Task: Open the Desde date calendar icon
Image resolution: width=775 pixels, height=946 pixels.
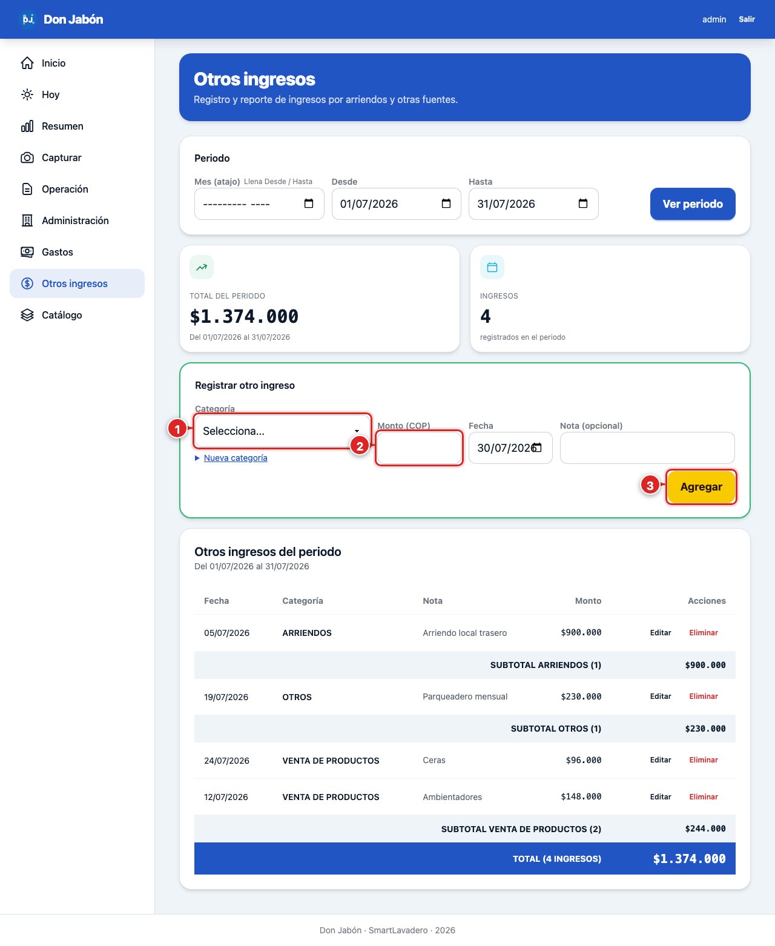Action: 446,203
